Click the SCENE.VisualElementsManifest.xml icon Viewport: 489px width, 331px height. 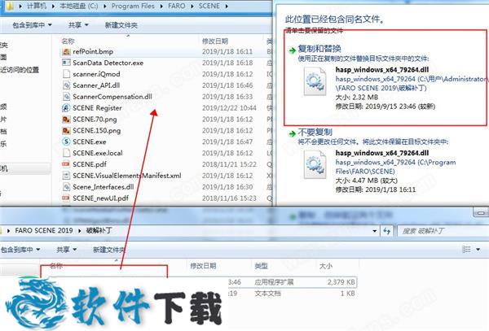(66, 176)
